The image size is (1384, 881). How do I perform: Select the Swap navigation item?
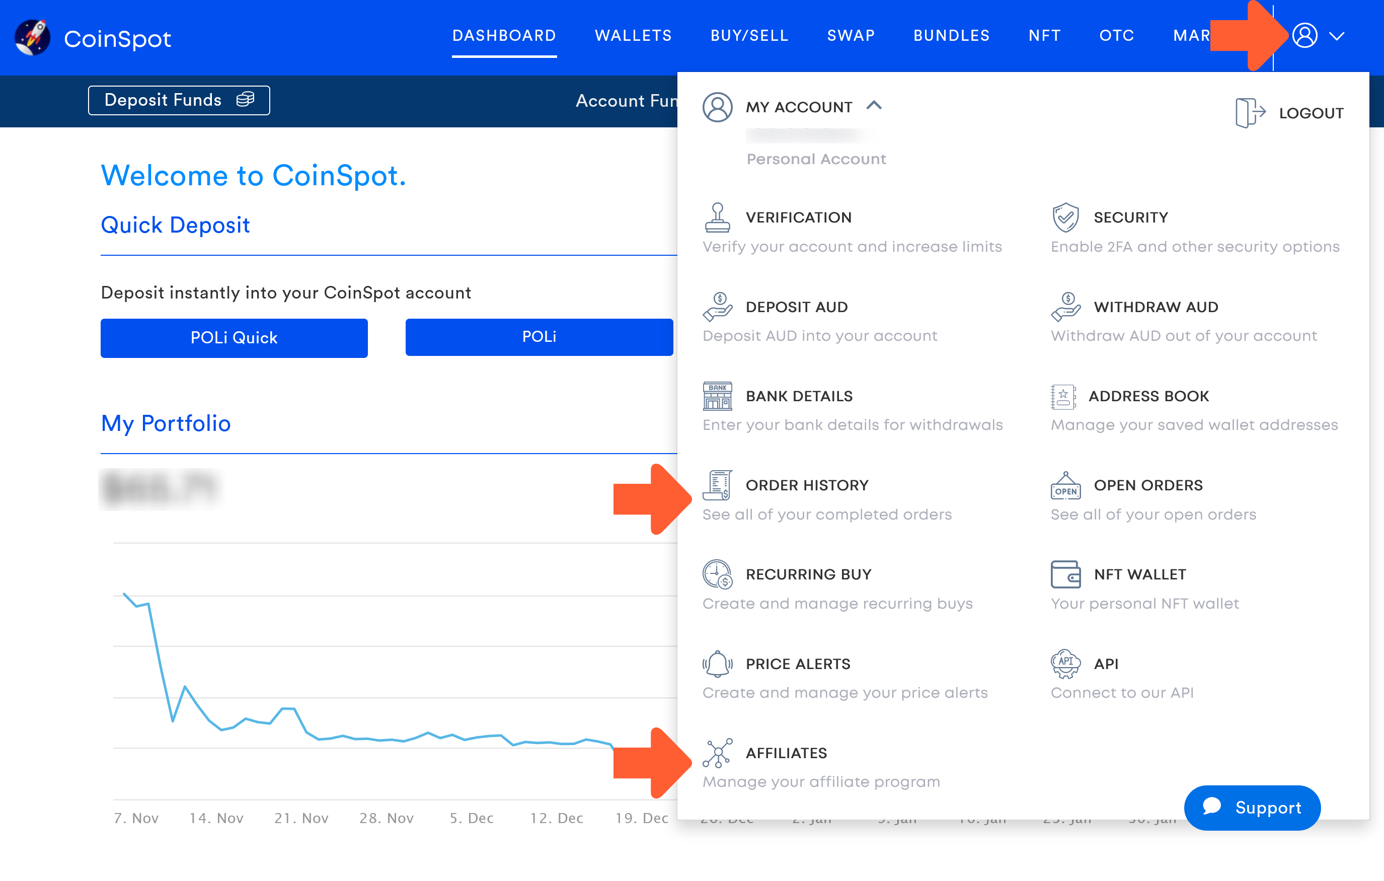(851, 36)
